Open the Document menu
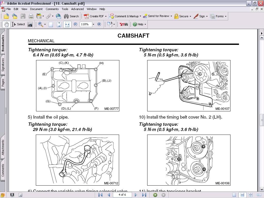The width and height of the screenshot is (264, 198). click(x=36, y=9)
